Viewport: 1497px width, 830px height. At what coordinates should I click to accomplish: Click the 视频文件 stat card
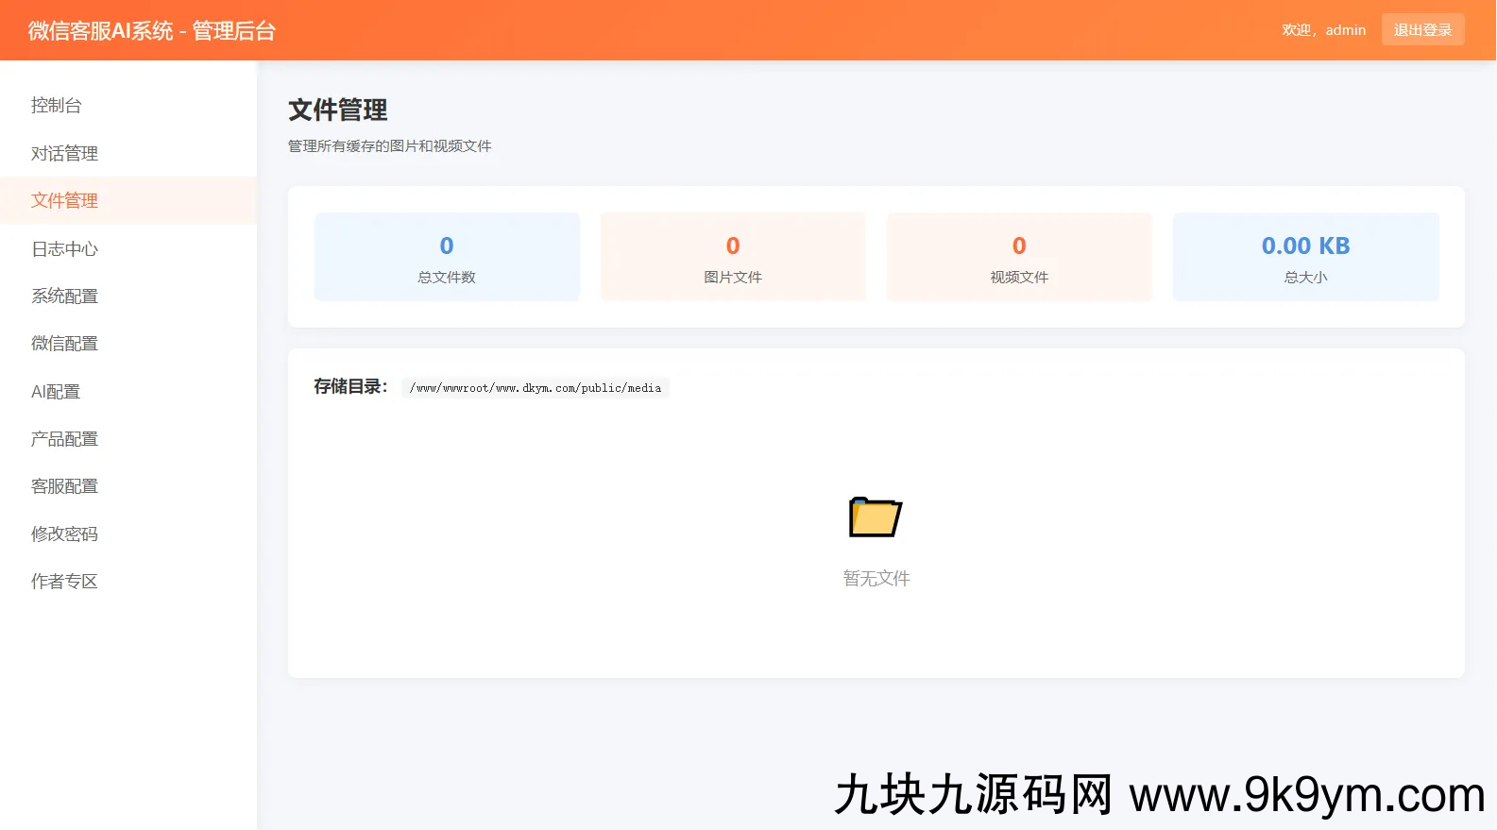coord(1019,257)
